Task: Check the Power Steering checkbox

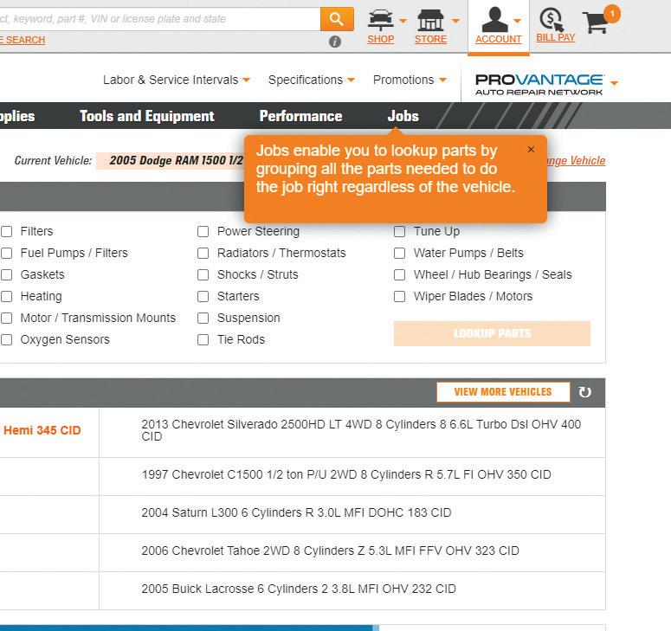Action: tap(203, 231)
